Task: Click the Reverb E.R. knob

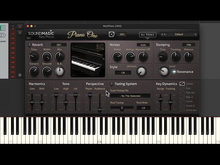Action: [x=60, y=71]
